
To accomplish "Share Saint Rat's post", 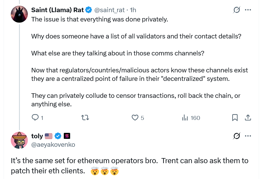I will [x=247, y=118].
